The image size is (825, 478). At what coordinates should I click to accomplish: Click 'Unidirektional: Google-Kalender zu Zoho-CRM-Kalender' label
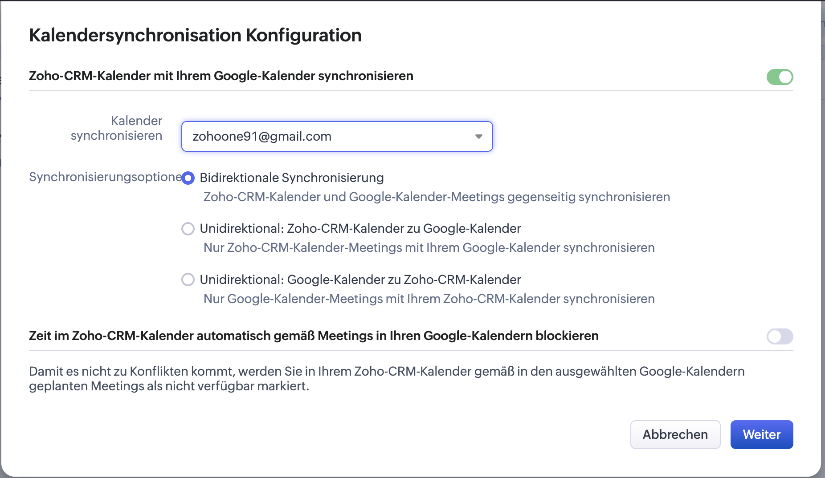point(360,280)
